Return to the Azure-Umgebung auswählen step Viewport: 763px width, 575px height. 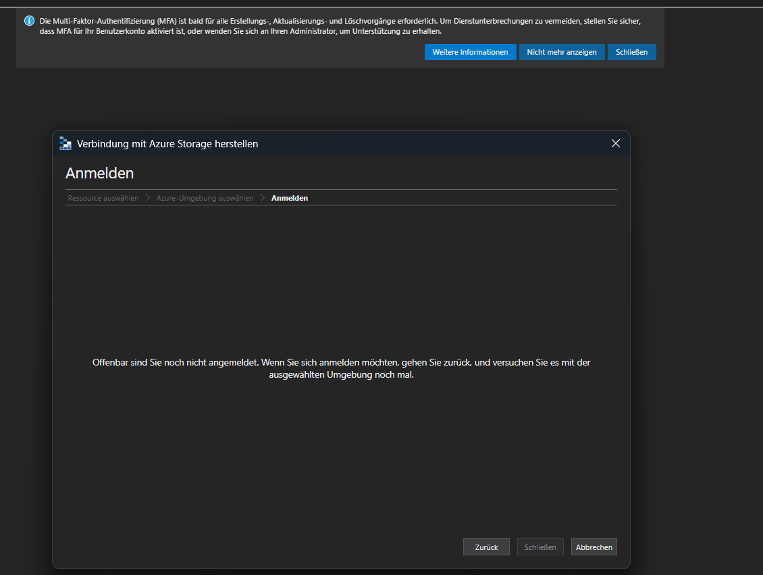coord(205,198)
